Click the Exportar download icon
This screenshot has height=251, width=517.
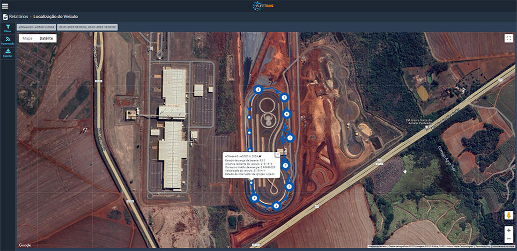pos(8,52)
